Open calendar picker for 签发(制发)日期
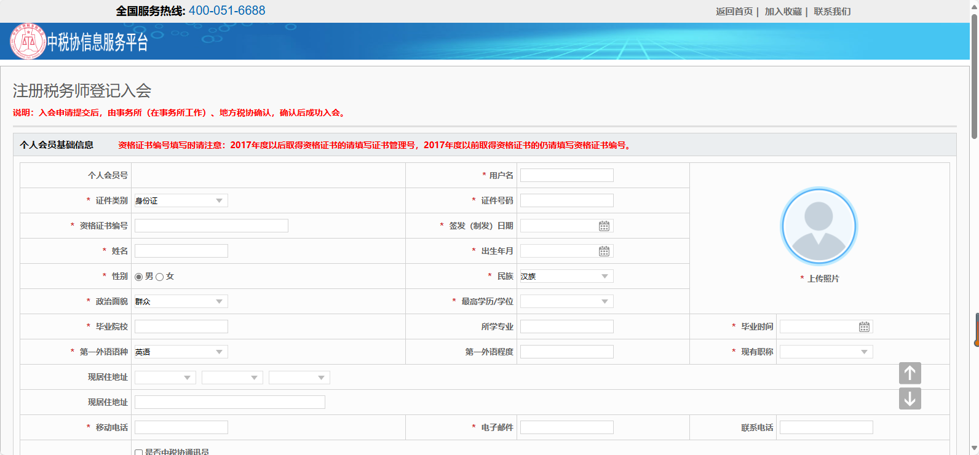Screen dimensions: 979x455 tap(604, 226)
